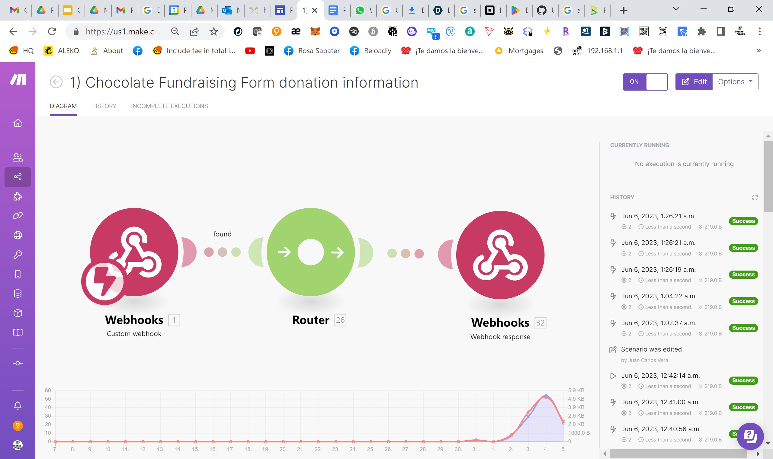Go back using the arrow beside the title
The width and height of the screenshot is (773, 459).
coord(56,82)
